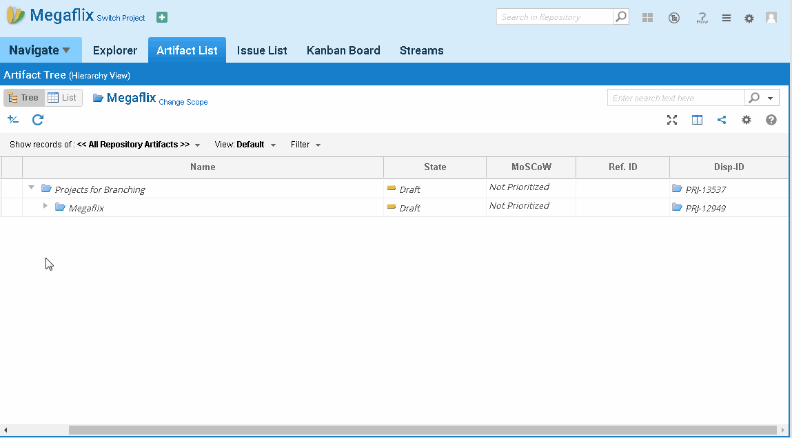
Task: Open the Streams tab
Action: pyautogui.click(x=421, y=50)
